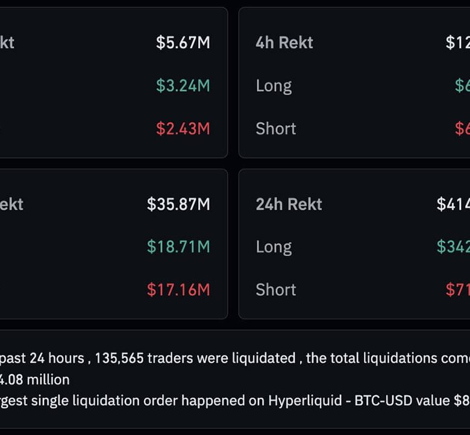
Task: Click the $5.67M total rekt value
Action: pyautogui.click(x=183, y=43)
